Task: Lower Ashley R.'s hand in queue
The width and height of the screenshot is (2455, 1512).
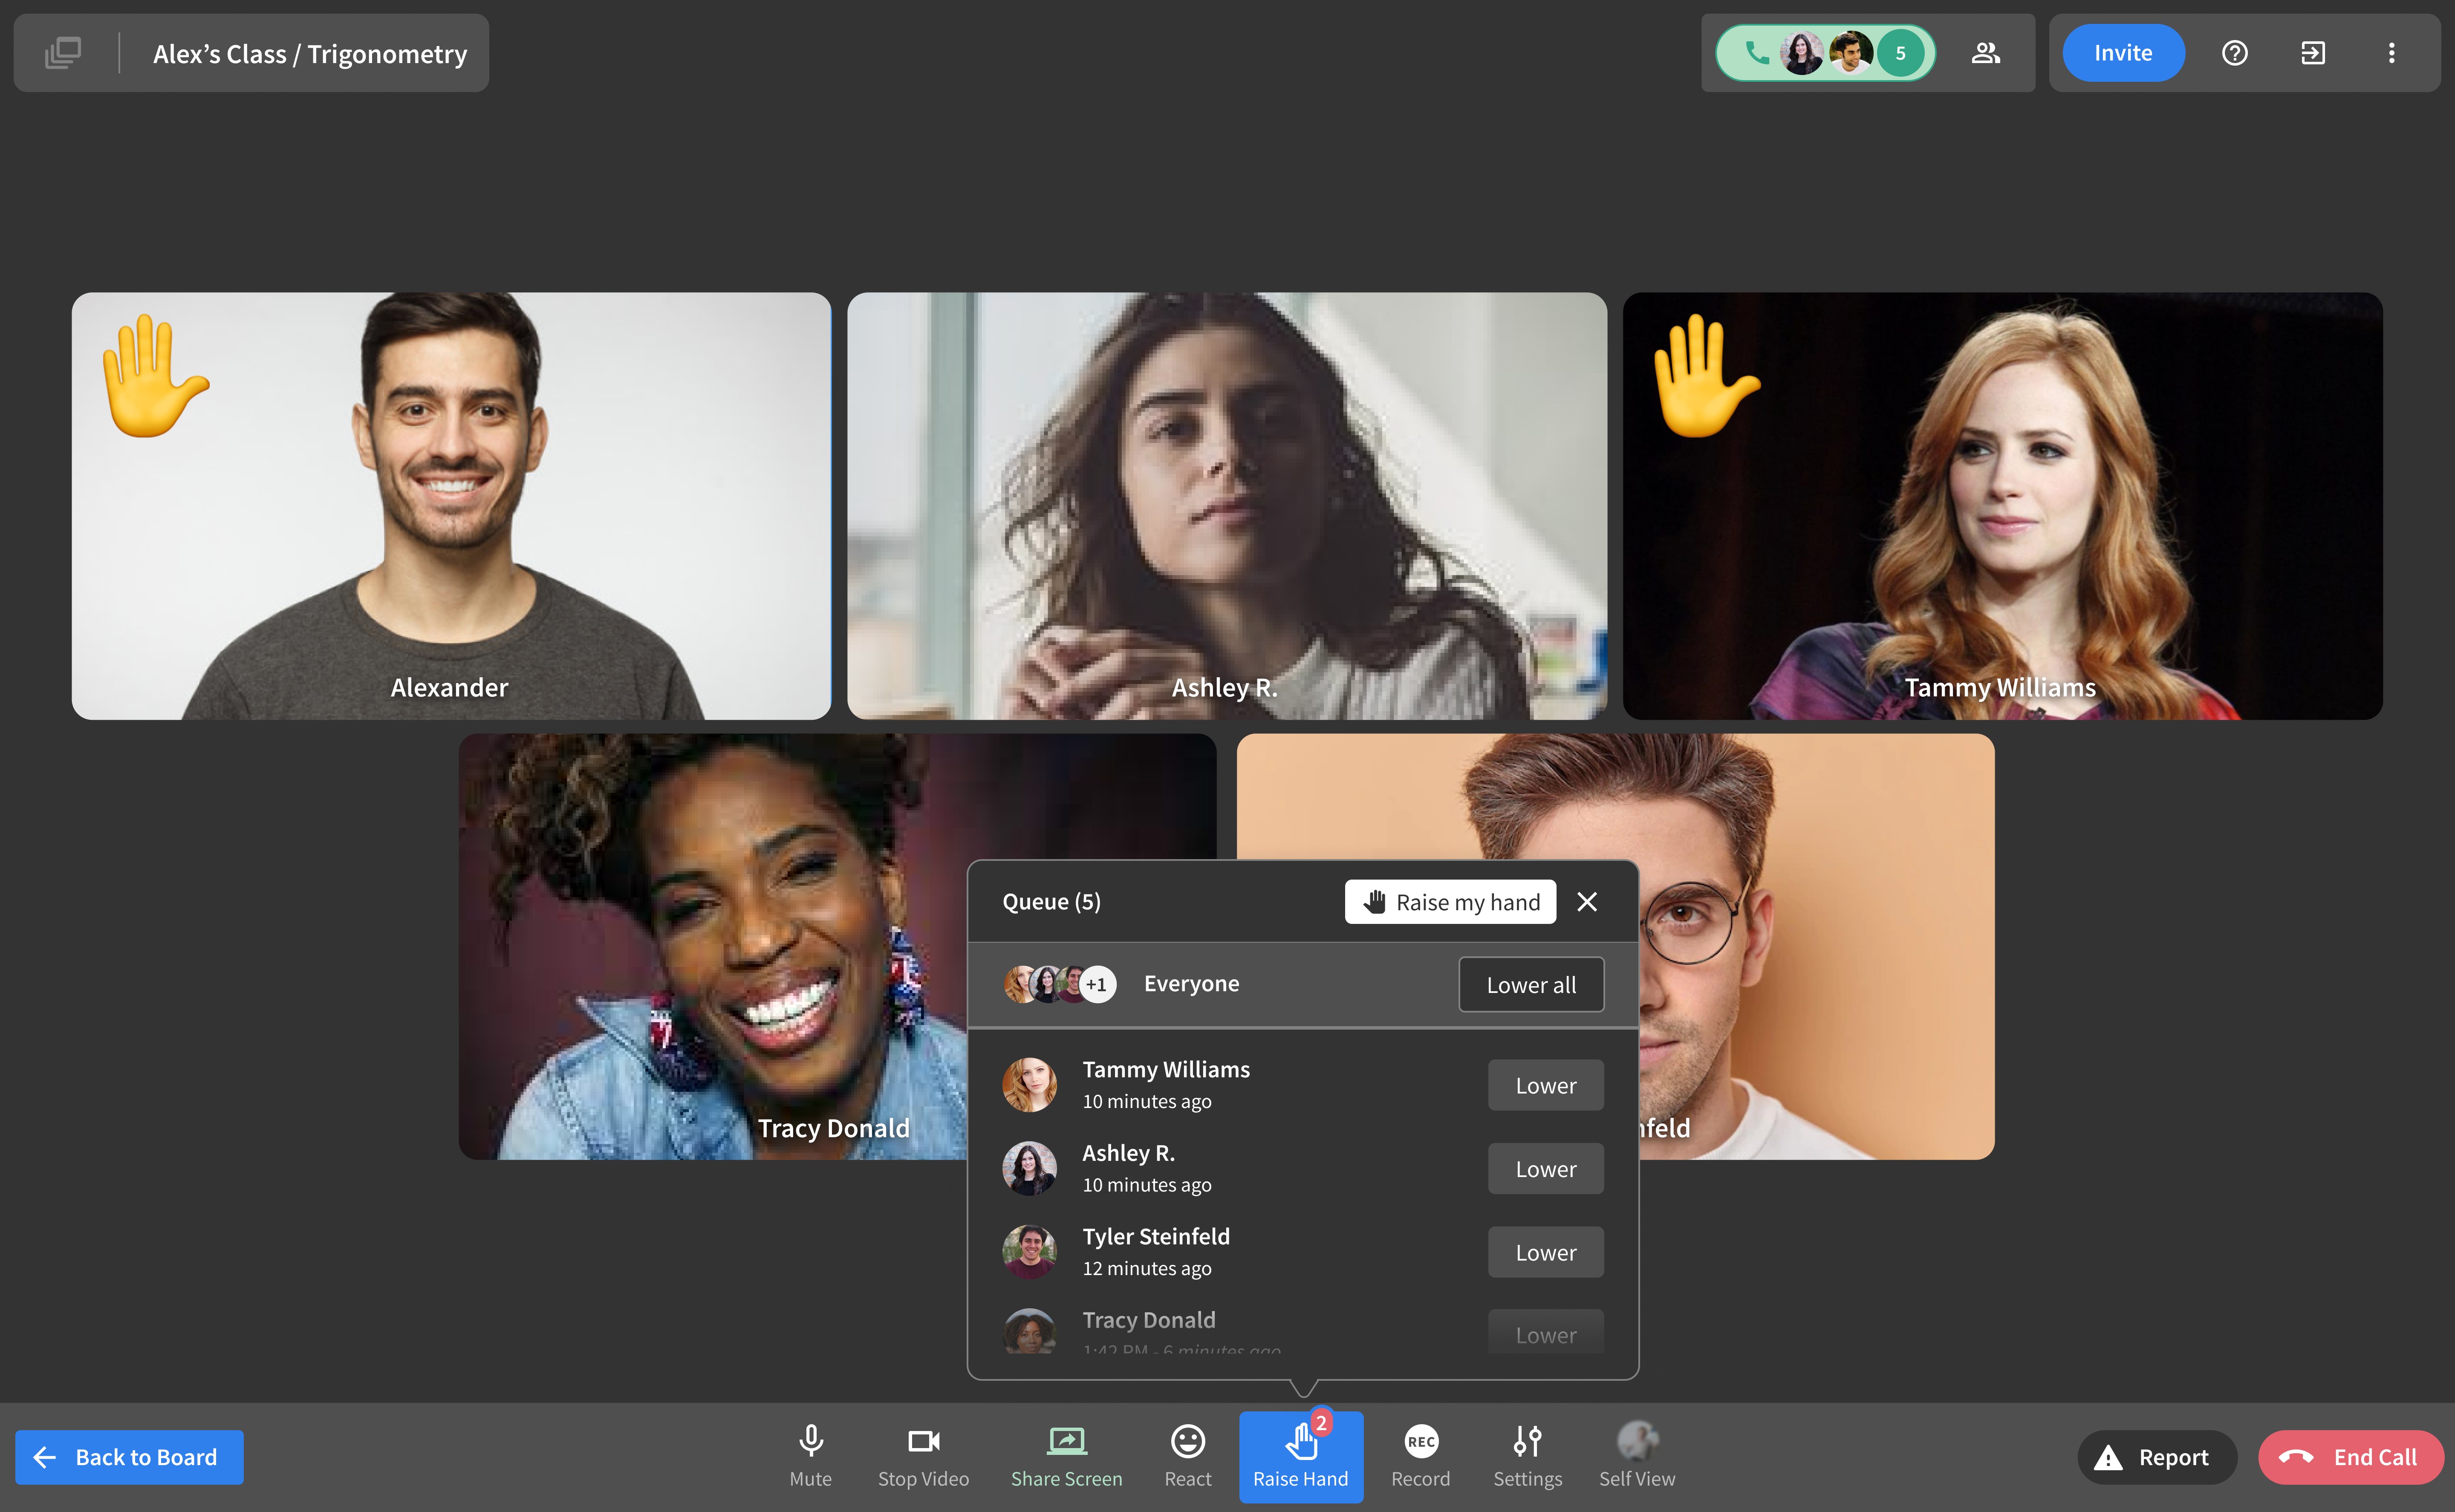Action: click(x=1545, y=1169)
